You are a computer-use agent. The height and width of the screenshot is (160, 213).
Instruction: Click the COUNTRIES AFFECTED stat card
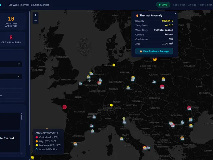point(12,21)
